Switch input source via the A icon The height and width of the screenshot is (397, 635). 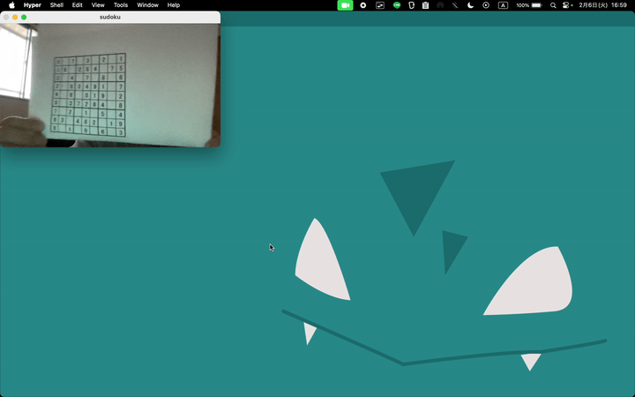pos(503,5)
